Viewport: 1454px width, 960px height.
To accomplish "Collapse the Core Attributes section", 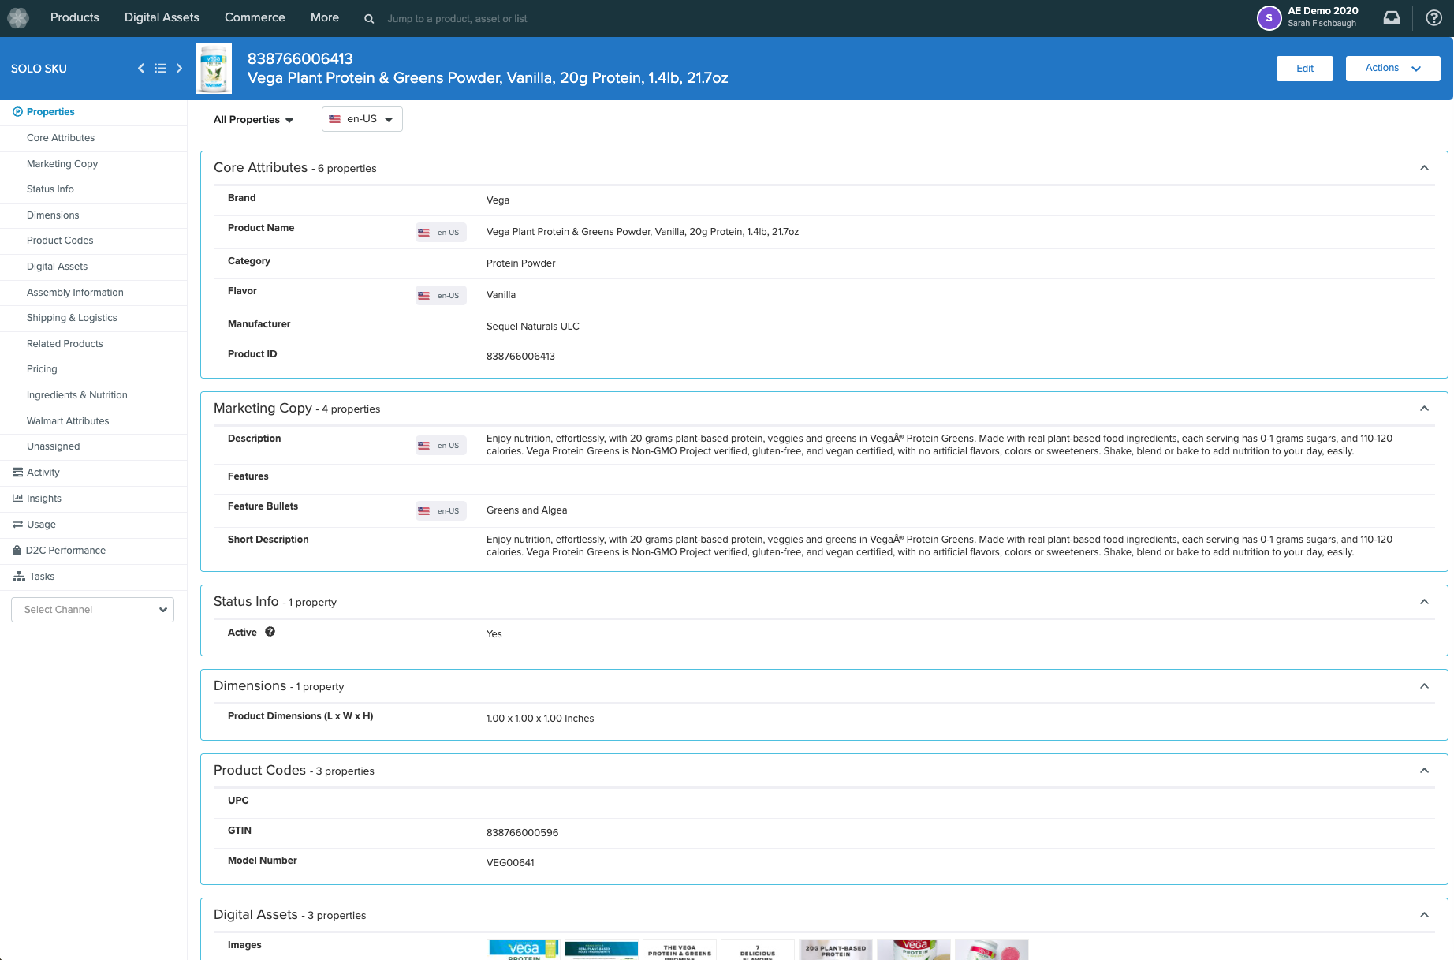I will [x=1424, y=168].
